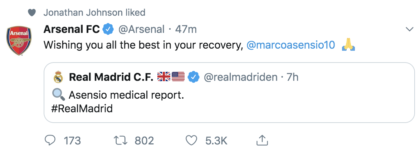Open the 47m timestamp of the tweet
This screenshot has width=420, height=153.
(x=186, y=29)
